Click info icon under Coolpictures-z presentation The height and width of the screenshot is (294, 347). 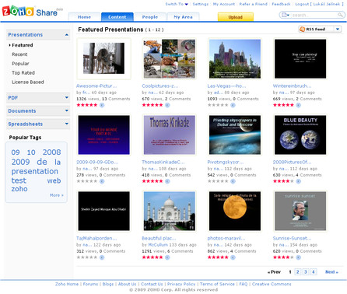point(167,105)
